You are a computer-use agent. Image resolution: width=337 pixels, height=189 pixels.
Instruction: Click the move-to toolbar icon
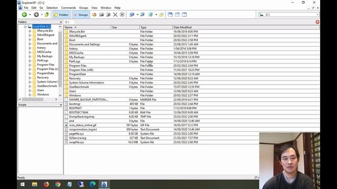(108, 15)
